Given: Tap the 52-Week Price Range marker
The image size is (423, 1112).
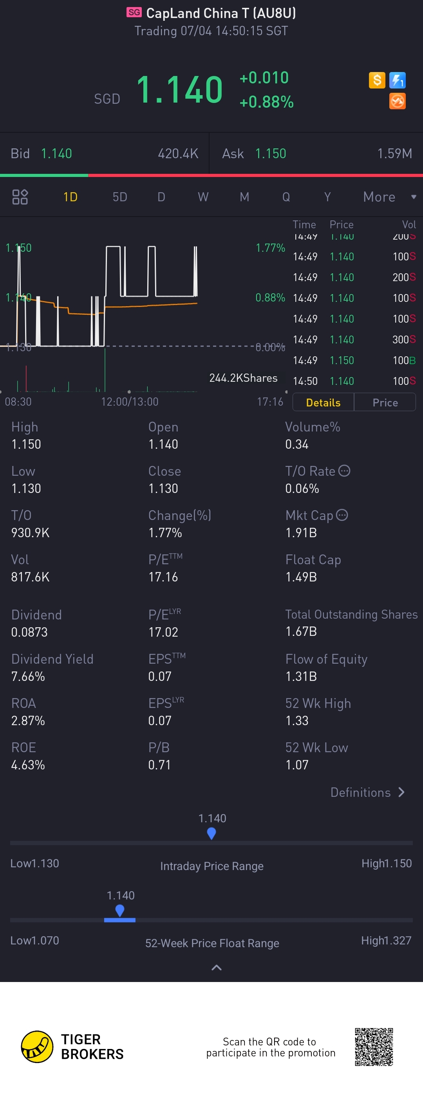Looking at the screenshot, I should tap(120, 911).
